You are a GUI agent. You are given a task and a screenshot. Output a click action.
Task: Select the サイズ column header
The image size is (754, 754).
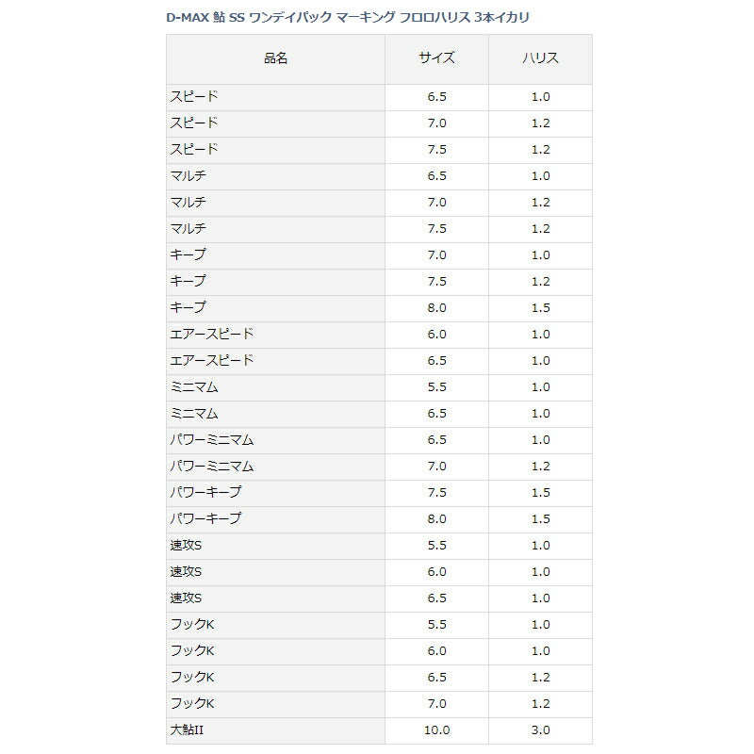436,59
